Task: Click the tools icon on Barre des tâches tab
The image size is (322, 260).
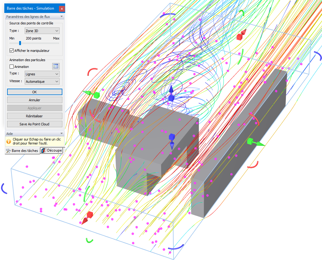Action: point(8,151)
